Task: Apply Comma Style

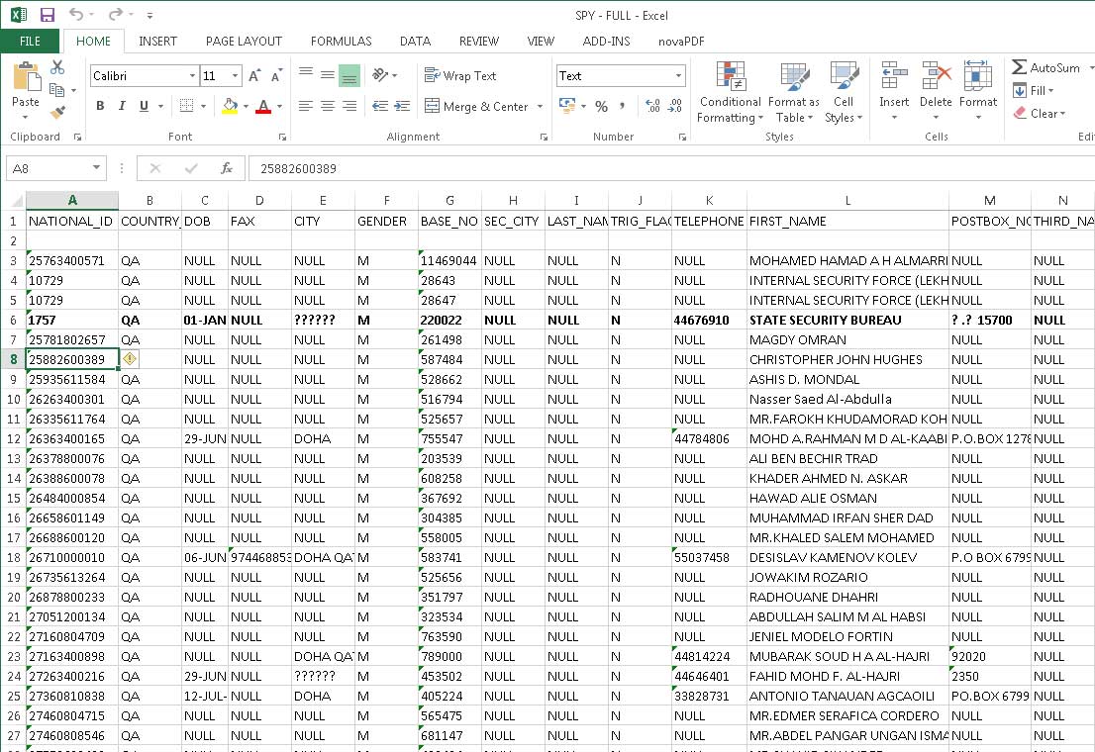Action: (622, 106)
